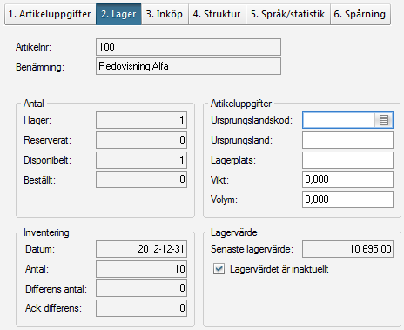Toggle the Lagervärdet är inaktuellt checkbox
The image size is (404, 330).
click(219, 269)
